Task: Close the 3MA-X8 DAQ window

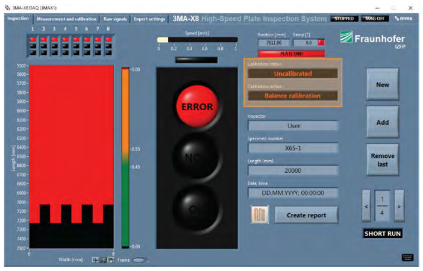Action: [410, 8]
